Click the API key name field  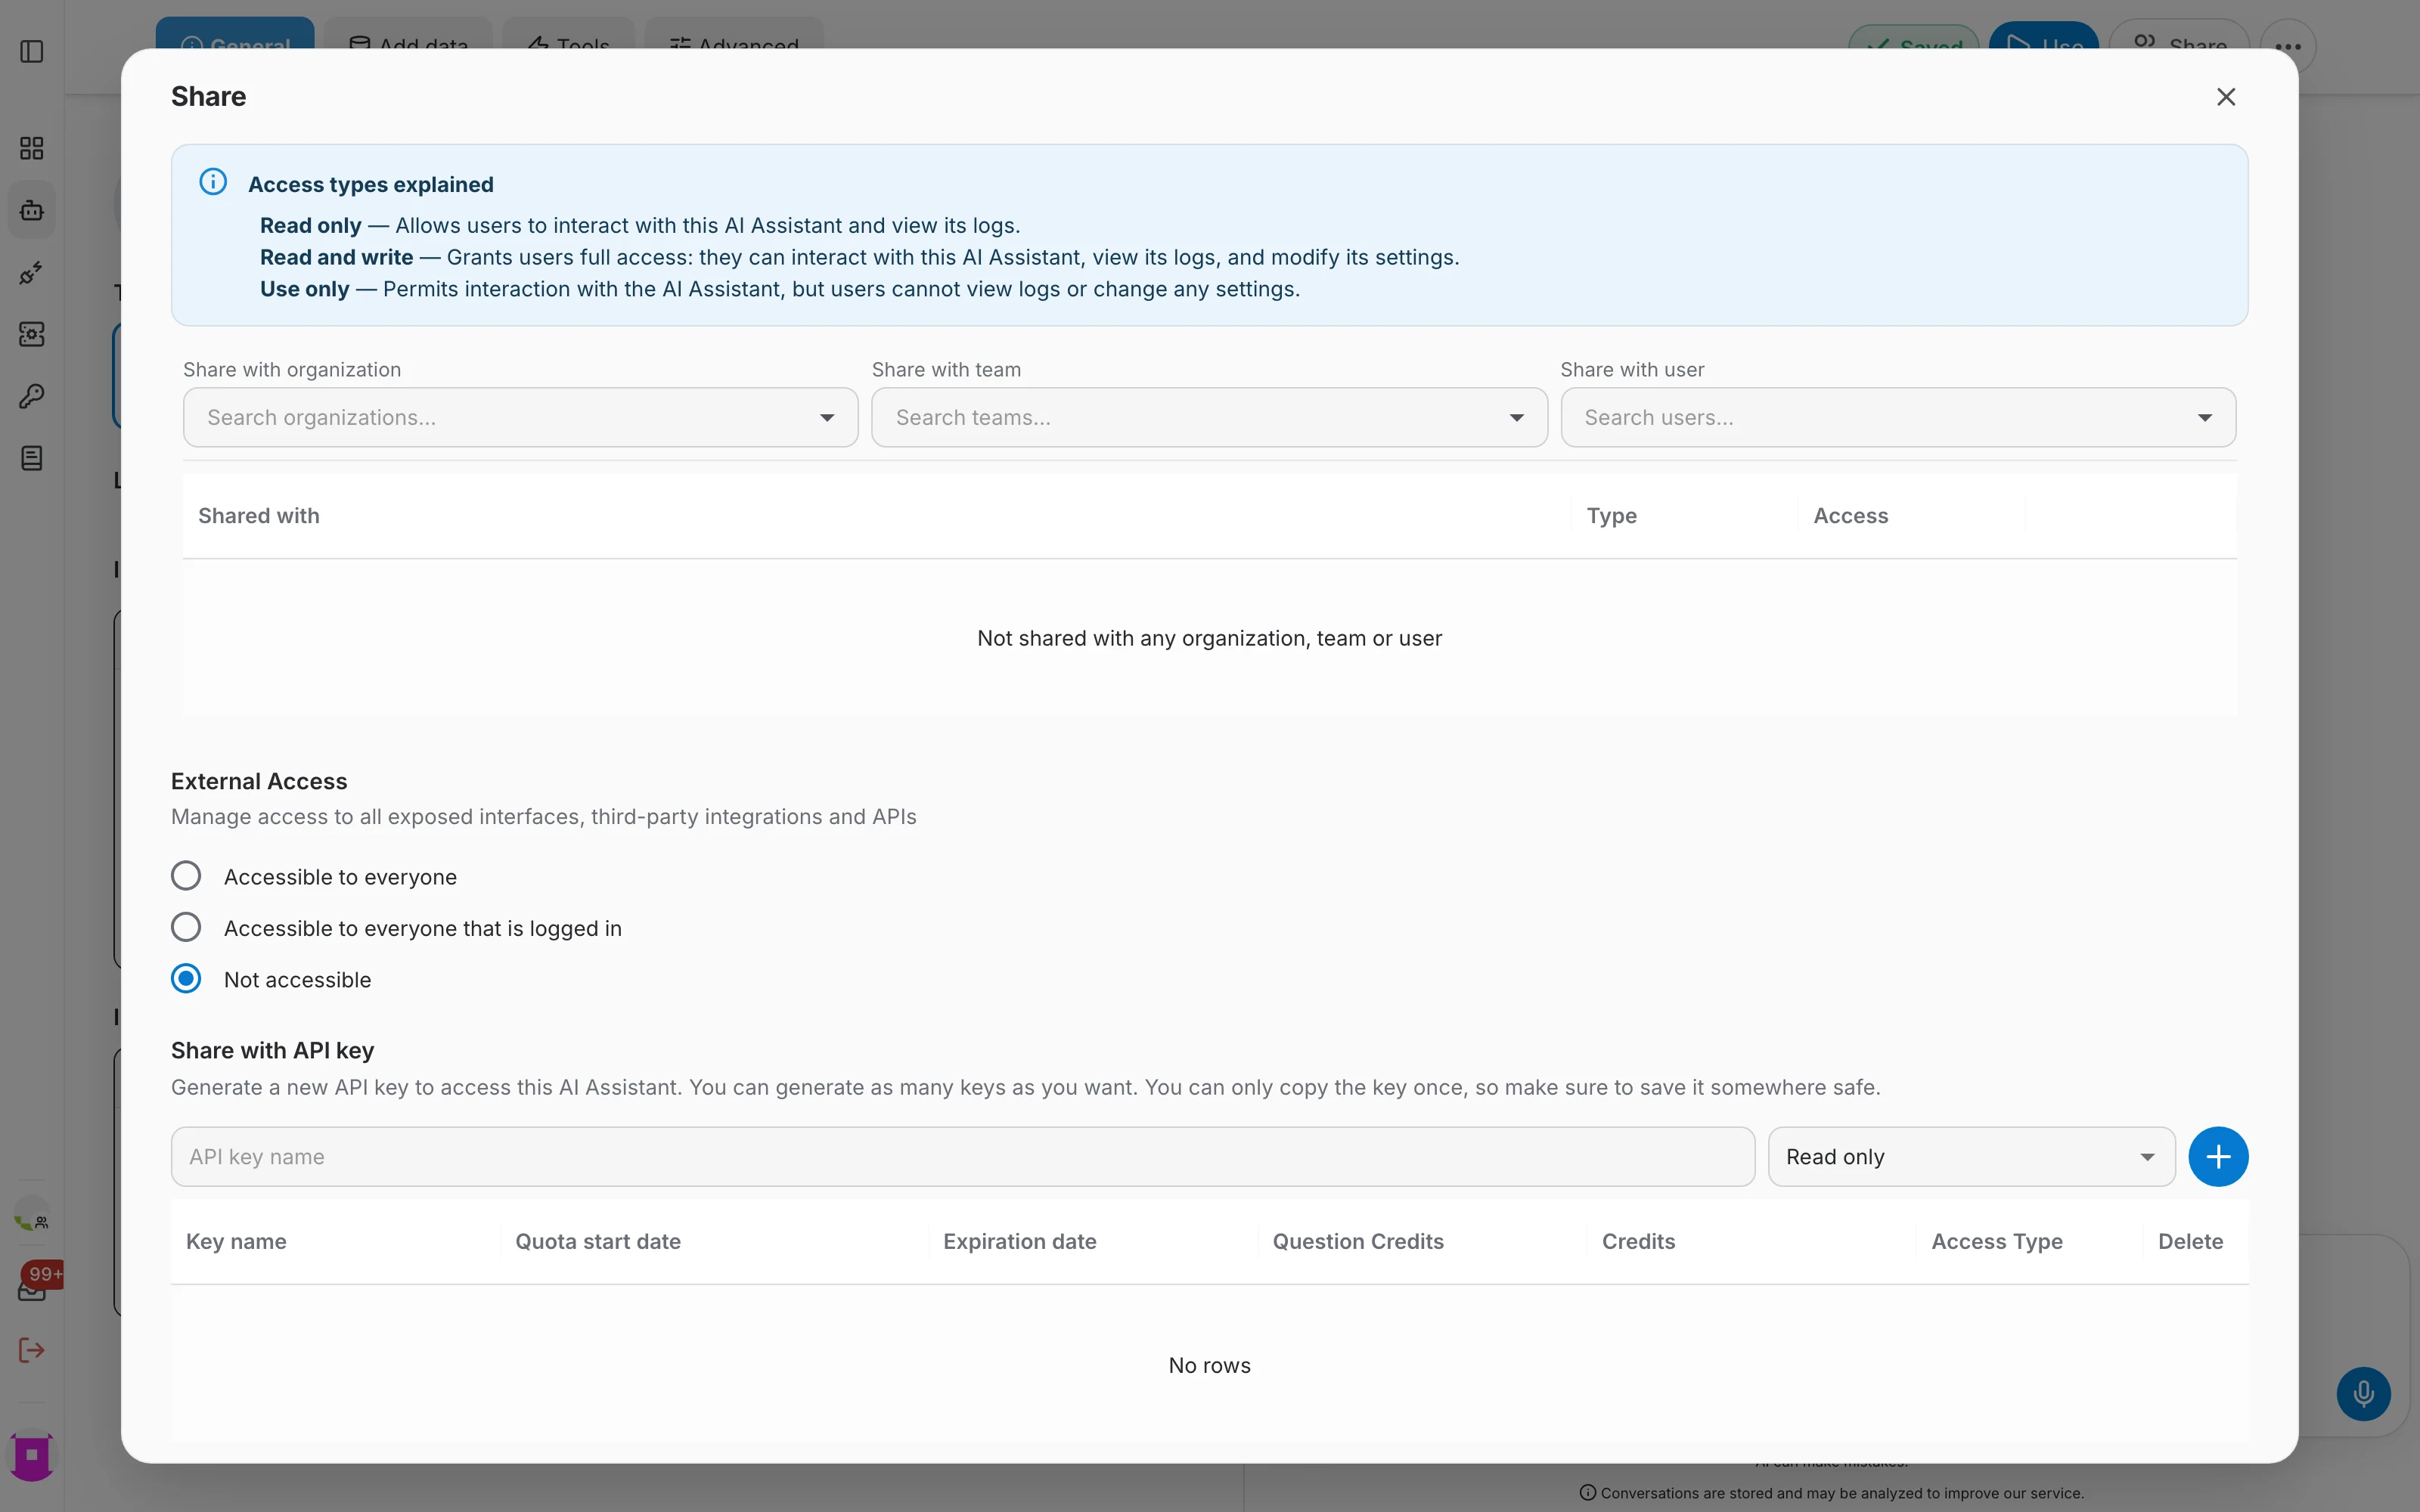(962, 1157)
